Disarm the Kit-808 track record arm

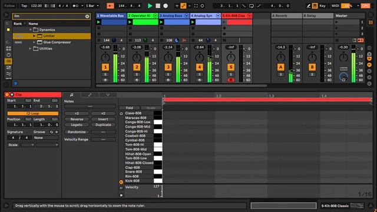tap(231, 80)
